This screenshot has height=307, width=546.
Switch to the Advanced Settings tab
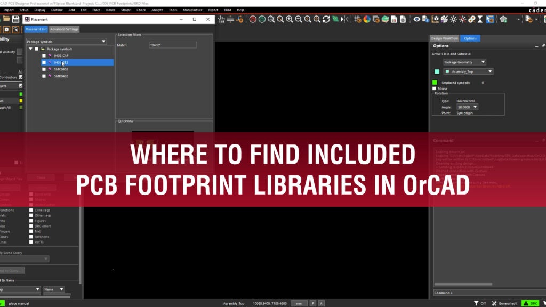coord(65,29)
